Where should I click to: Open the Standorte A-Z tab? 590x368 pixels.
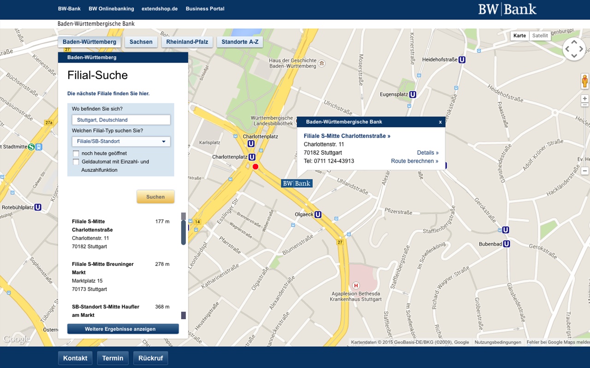point(240,42)
